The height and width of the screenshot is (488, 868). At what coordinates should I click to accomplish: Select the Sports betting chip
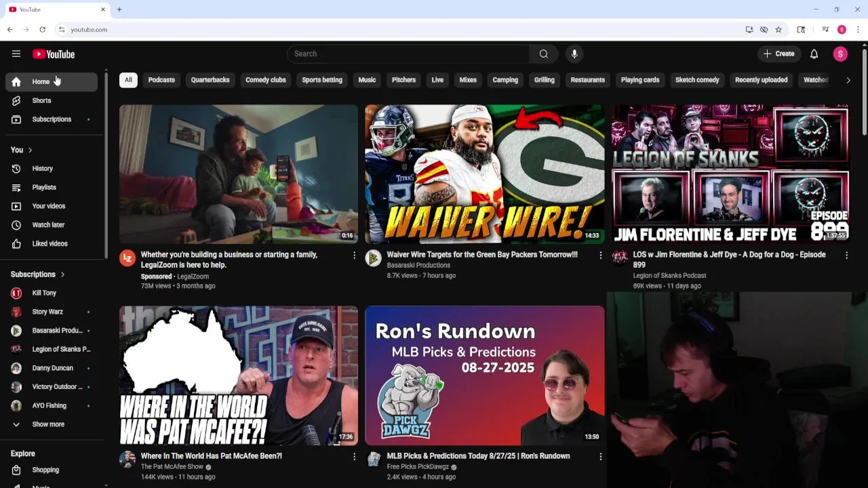(322, 80)
